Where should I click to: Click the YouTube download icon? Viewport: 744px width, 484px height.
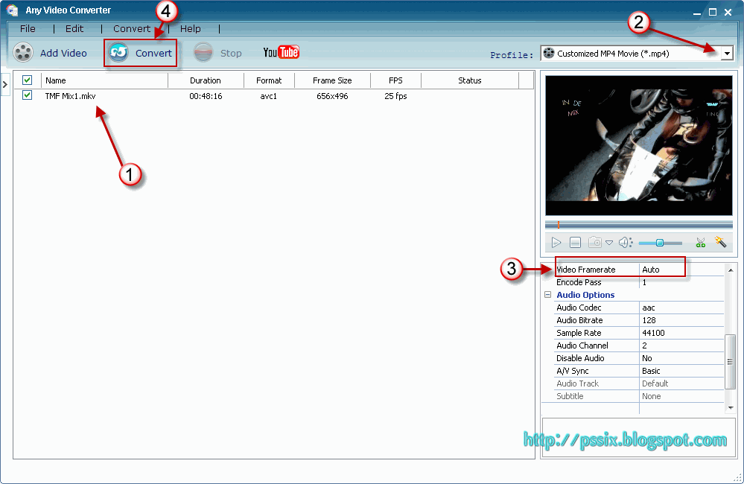281,52
